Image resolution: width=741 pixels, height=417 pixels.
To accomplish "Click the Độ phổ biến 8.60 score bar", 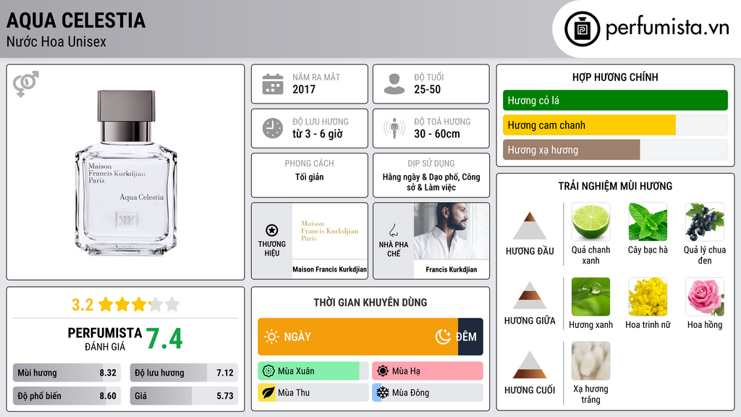I will pos(67,396).
